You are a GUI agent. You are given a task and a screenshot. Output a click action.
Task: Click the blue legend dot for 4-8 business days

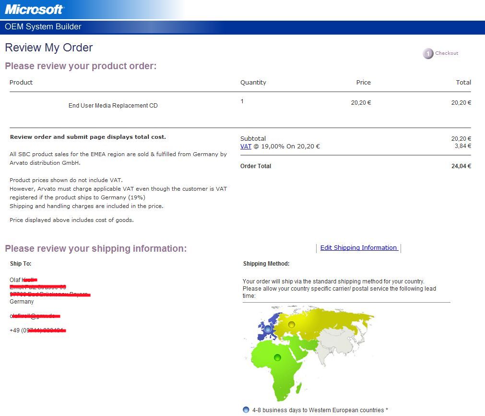[x=246, y=410]
